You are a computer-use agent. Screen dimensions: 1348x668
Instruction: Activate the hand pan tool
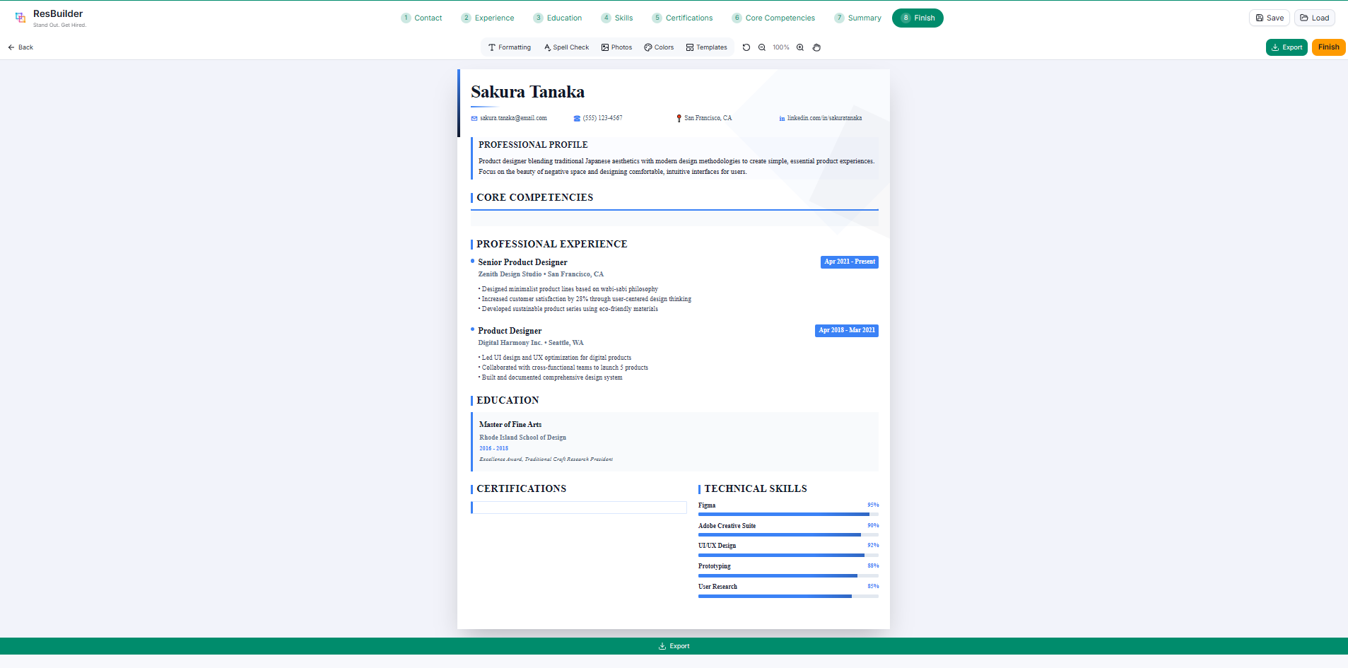(x=816, y=47)
